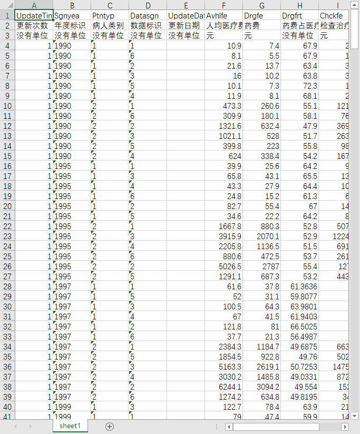360x434 pixels.
Task: Open the sheet1 tab
Action: click(x=70, y=426)
